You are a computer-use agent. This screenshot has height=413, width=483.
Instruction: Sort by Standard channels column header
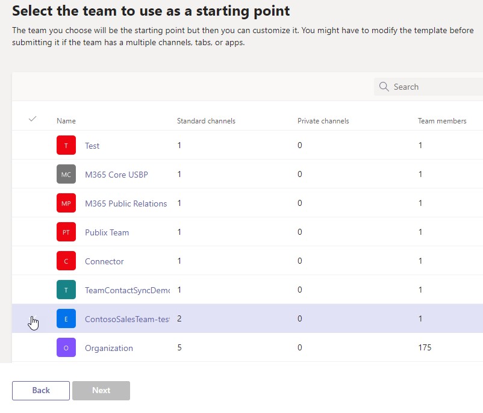tap(206, 121)
